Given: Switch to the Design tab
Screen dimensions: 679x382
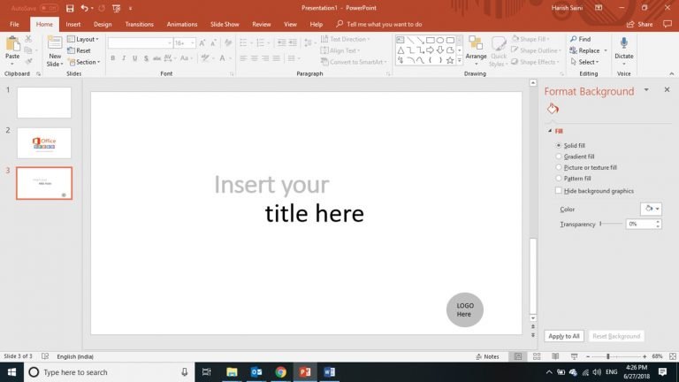Looking at the screenshot, I should point(103,24).
